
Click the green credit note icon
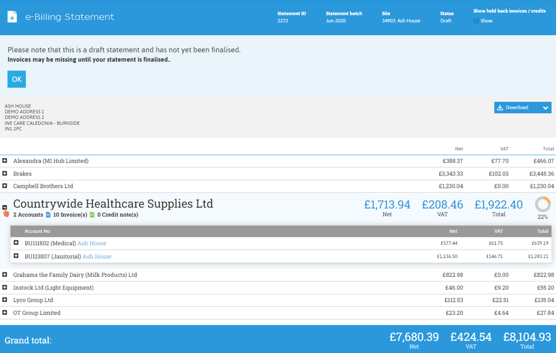click(x=92, y=215)
